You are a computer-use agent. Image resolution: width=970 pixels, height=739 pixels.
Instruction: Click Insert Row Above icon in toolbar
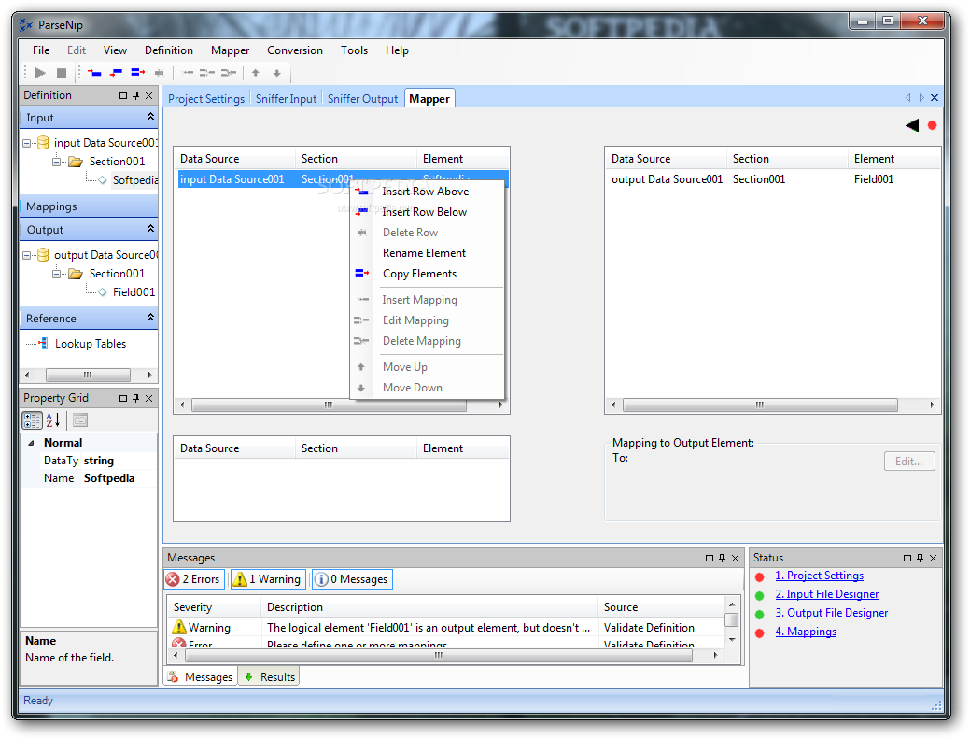pyautogui.click(x=94, y=73)
